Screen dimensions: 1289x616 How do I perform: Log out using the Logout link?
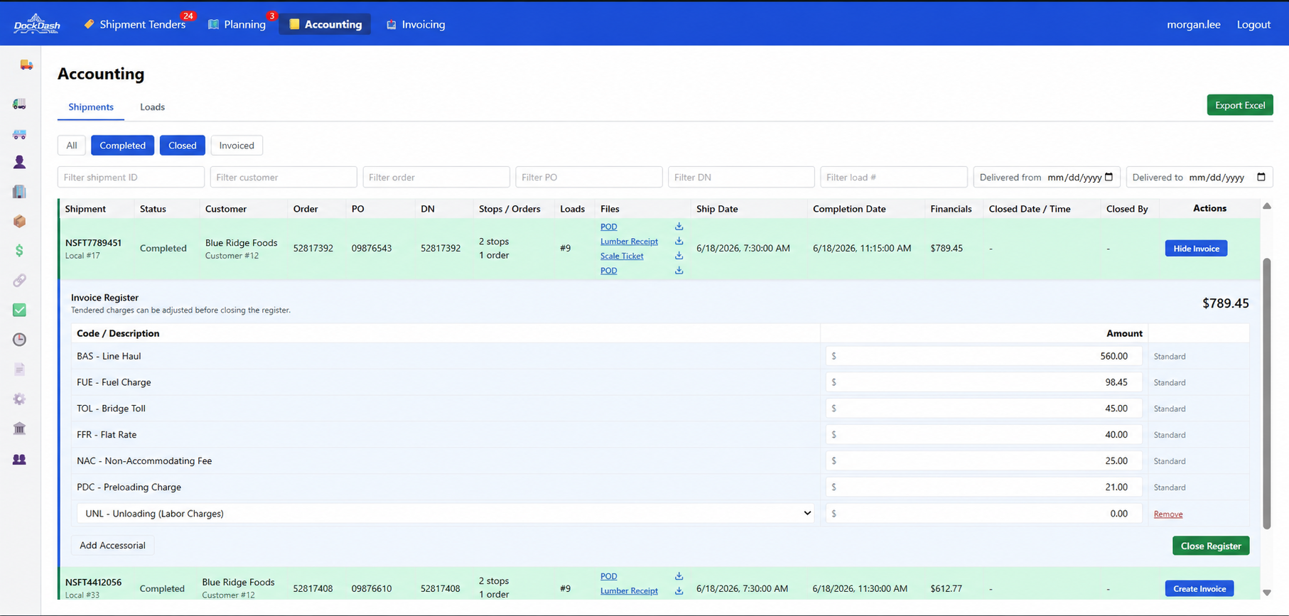coord(1253,24)
